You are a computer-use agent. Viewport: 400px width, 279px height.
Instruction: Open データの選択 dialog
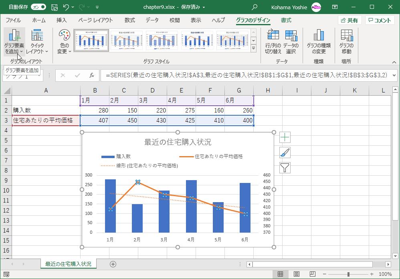point(291,35)
